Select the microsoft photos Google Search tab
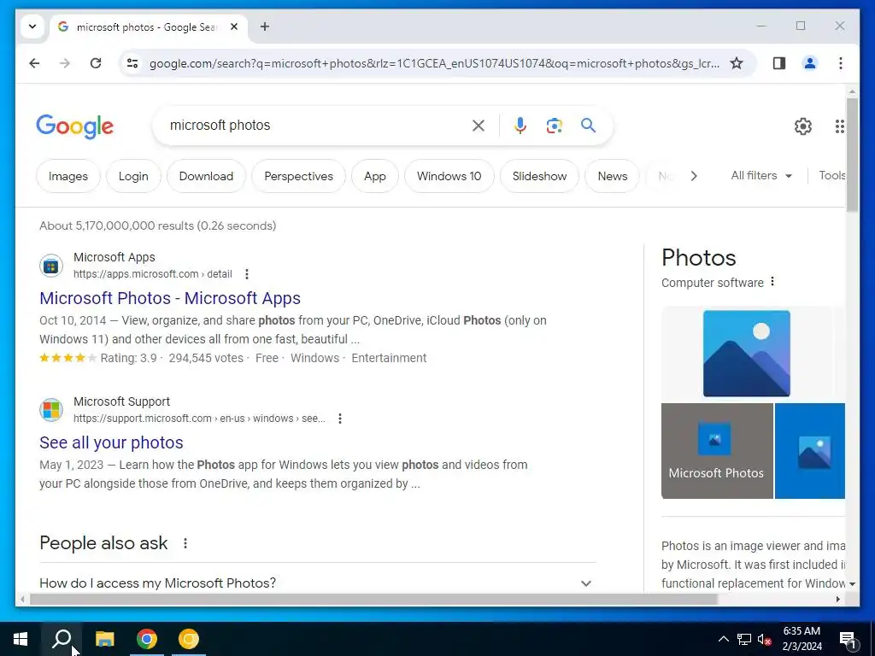Image resolution: width=875 pixels, height=656 pixels. pos(148,26)
